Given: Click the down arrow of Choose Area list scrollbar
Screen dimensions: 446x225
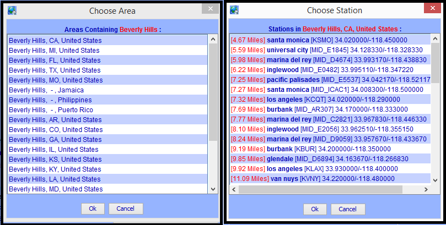Looking at the screenshot, I should pyautogui.click(x=213, y=189).
